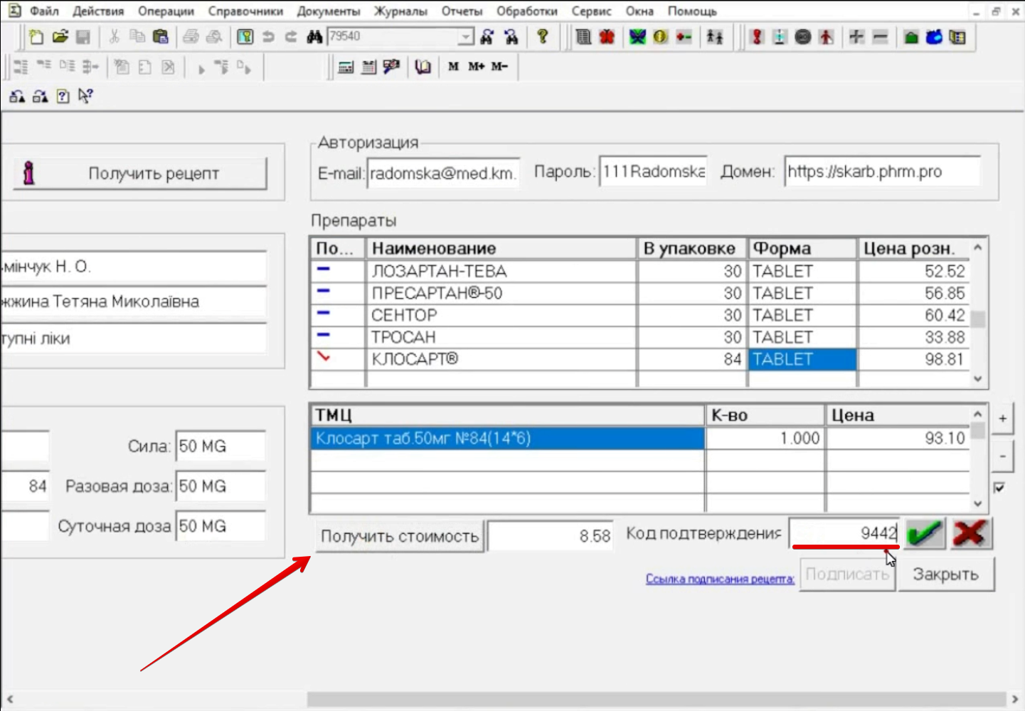Click the plus button beside ТМЦ table
This screenshot has width=1025, height=711.
1002,419
